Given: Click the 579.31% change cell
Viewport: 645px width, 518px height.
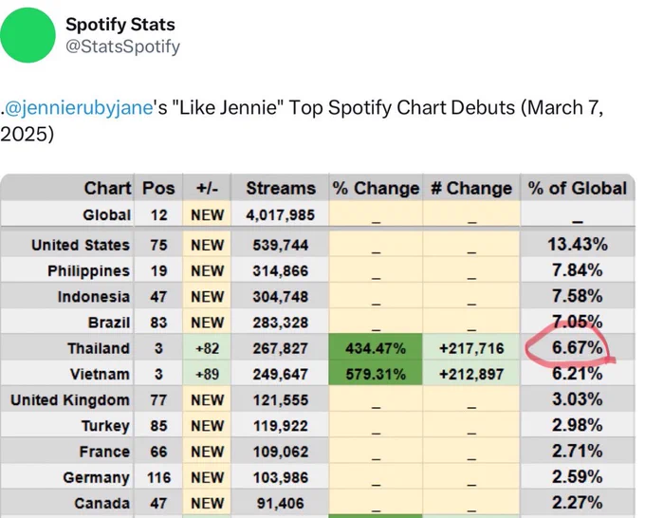Looking at the screenshot, I should pos(376,375).
